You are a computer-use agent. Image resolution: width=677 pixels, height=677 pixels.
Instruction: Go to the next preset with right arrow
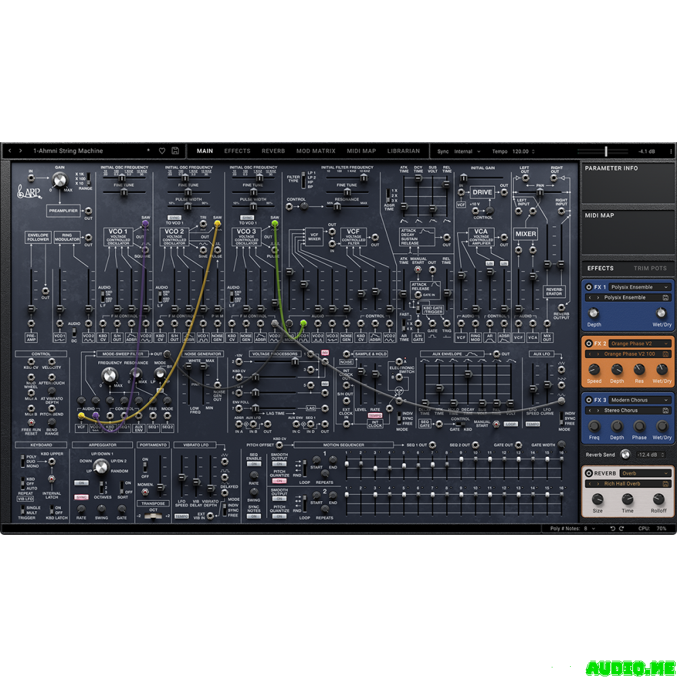click(20, 151)
